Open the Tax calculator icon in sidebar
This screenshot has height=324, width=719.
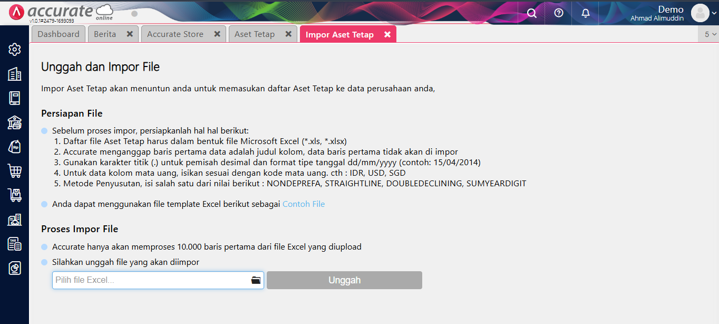[15, 244]
